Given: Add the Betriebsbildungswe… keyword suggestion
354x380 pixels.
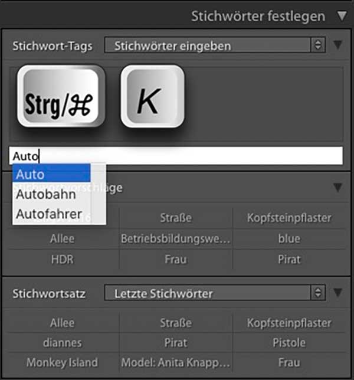Looking at the screenshot, I should pos(175,239).
